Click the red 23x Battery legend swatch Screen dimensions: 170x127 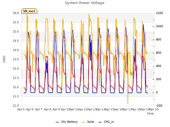coord(57,122)
